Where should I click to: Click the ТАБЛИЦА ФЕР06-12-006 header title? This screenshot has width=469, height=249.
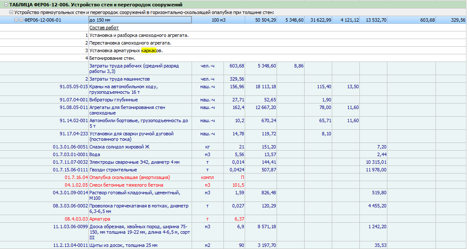96,5
